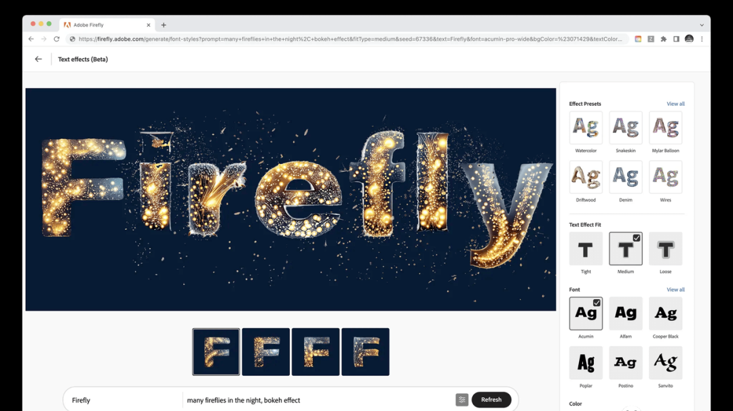Select the Denim texture swatch
Image resolution: width=733 pixels, height=411 pixels.
[626, 177]
